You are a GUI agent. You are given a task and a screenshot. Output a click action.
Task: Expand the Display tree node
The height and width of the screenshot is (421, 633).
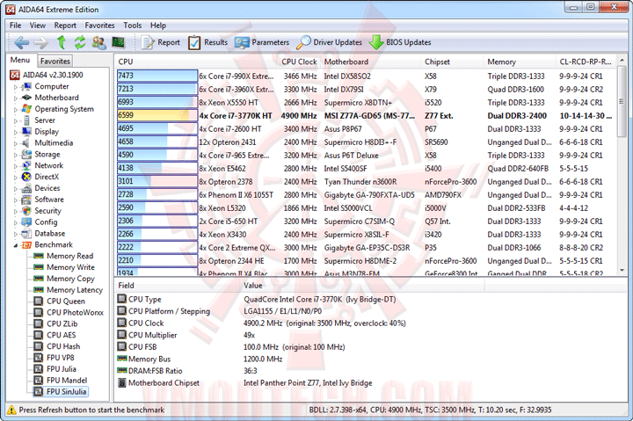(16, 132)
